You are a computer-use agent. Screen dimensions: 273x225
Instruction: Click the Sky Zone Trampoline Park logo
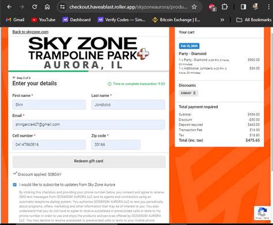(x=89, y=53)
